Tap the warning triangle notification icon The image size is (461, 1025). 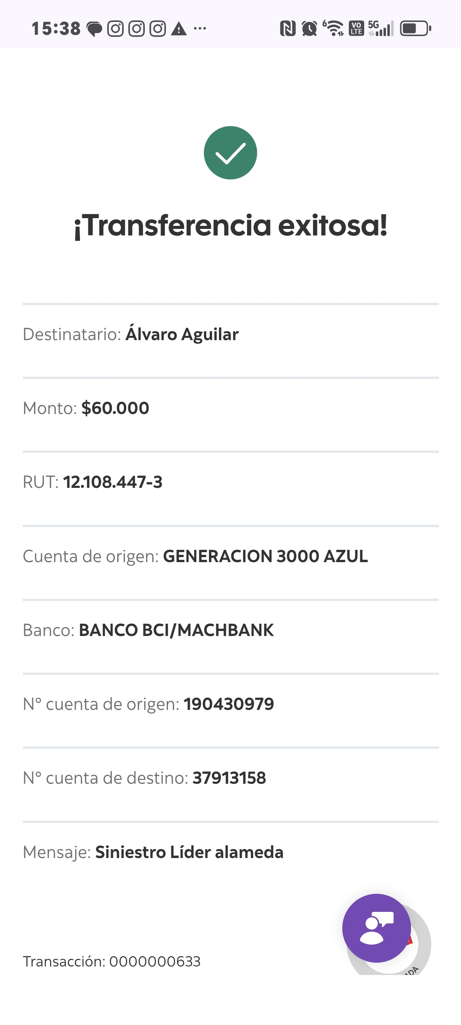179,28
